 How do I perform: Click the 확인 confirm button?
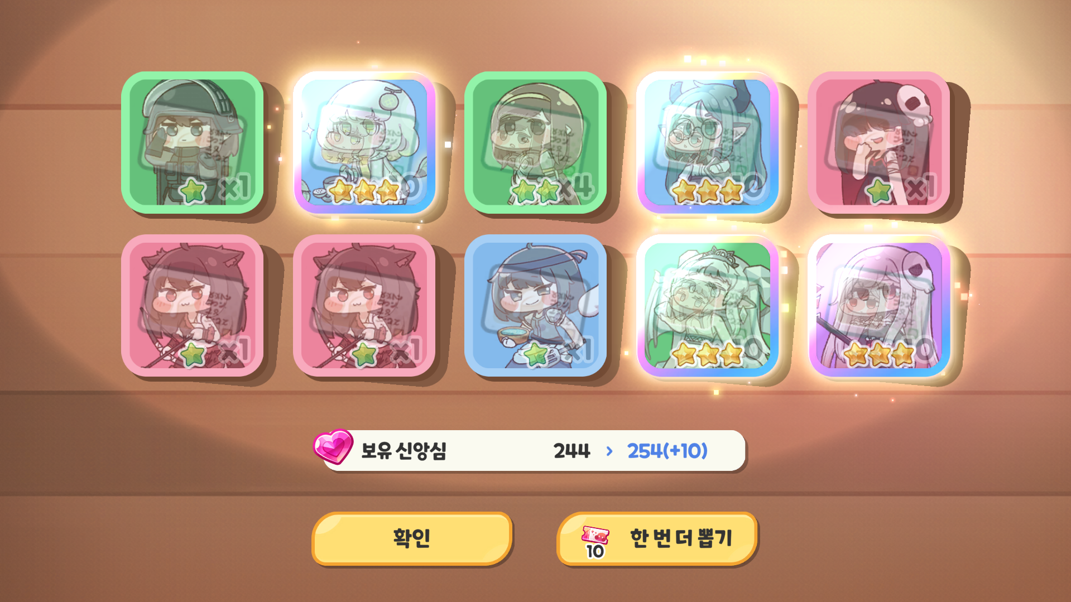pos(412,538)
